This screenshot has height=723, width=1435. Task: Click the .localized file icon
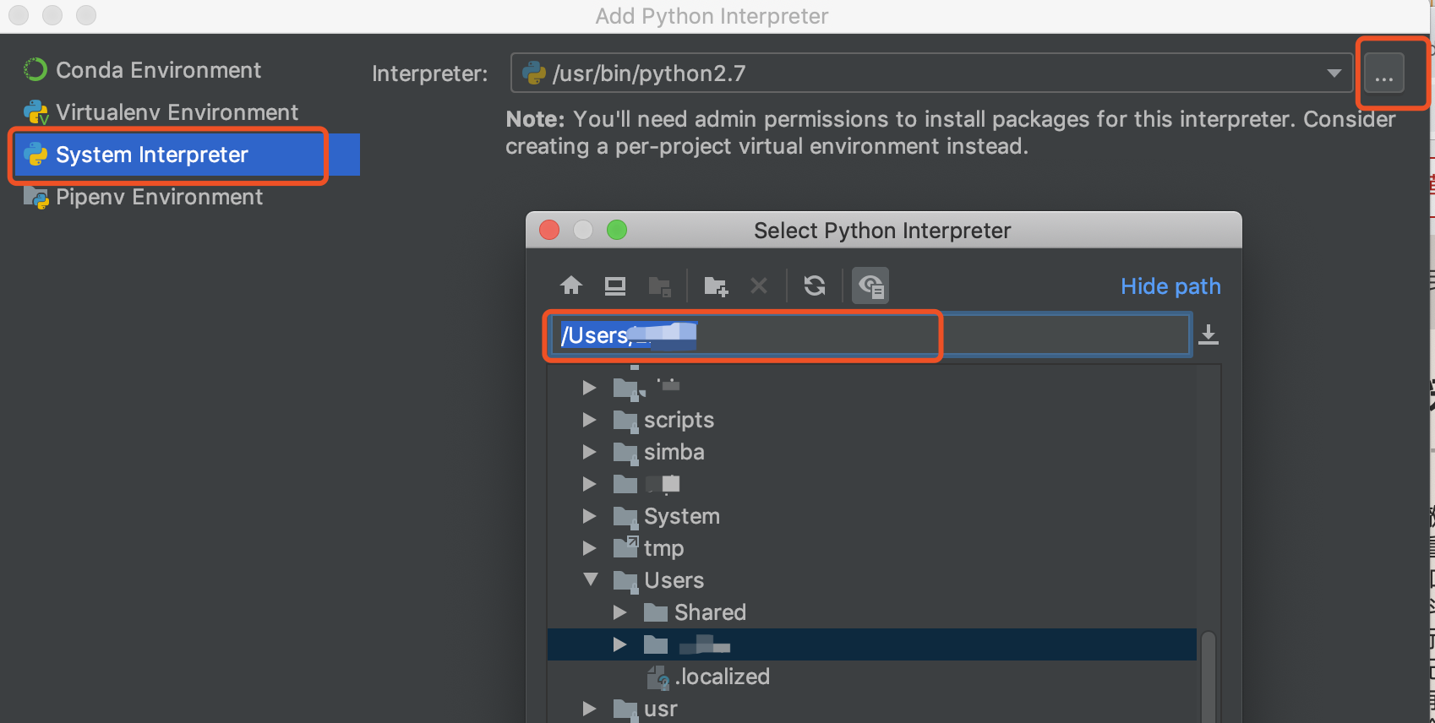point(658,677)
